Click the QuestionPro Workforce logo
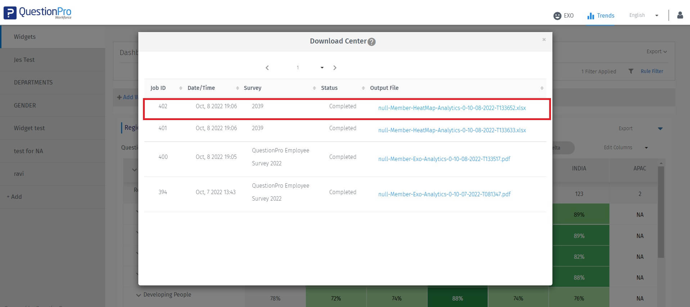690x307 pixels. pos(37,13)
